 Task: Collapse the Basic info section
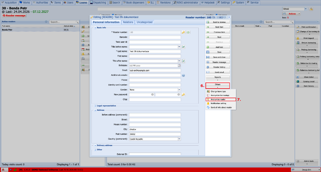[95, 28]
